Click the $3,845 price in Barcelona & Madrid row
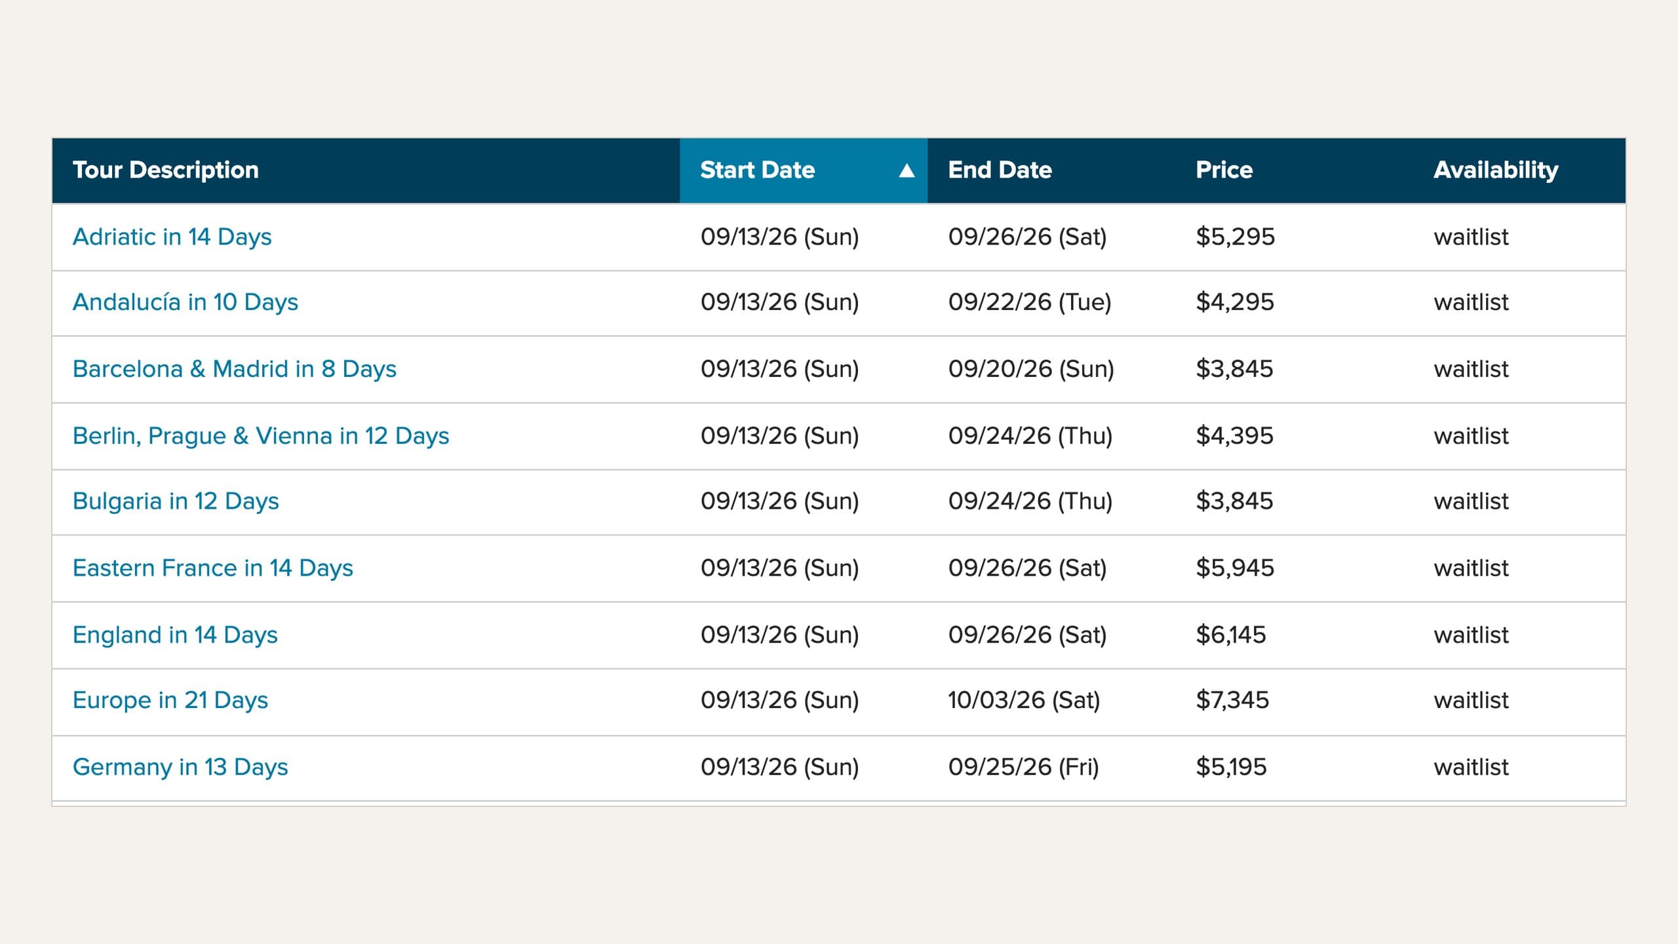 coord(1234,369)
